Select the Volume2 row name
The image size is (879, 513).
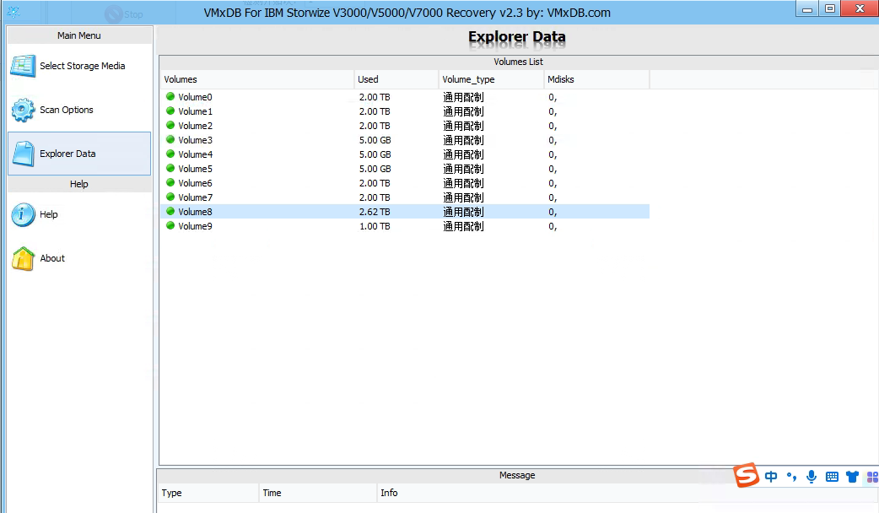tap(195, 126)
